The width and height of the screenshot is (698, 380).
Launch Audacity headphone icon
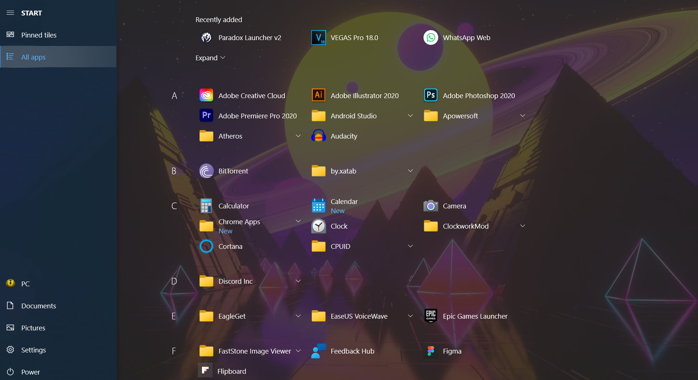[x=319, y=136]
